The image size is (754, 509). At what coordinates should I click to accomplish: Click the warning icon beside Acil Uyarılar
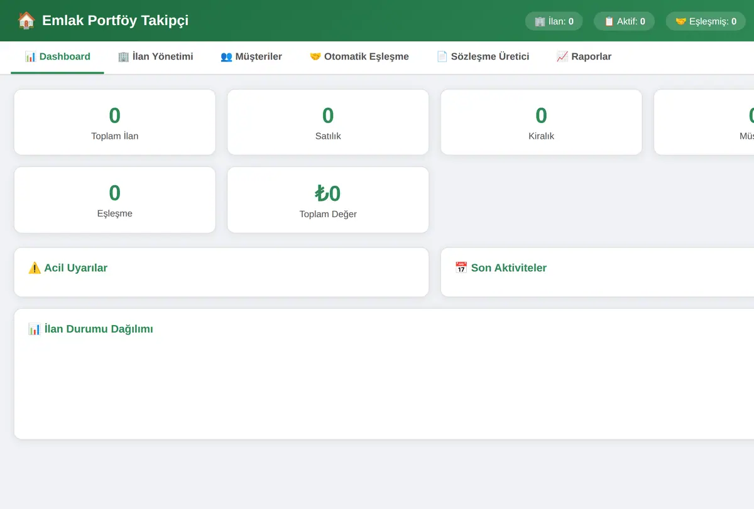35,268
